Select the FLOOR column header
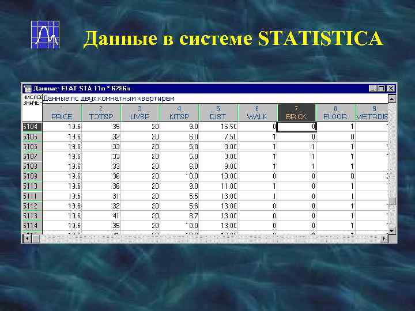Image resolution: width=415 pixels, height=311 pixels. click(335, 113)
